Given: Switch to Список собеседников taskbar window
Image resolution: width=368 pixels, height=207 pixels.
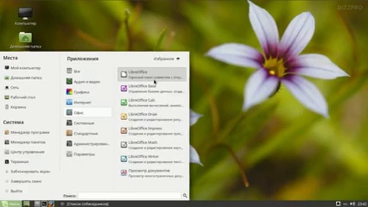Looking at the screenshot, I should (x=85, y=204).
